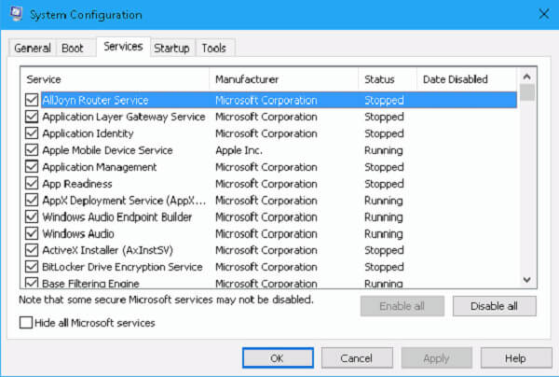Toggle AppX Deployment Service checkbox
The width and height of the screenshot is (559, 377).
click(32, 201)
